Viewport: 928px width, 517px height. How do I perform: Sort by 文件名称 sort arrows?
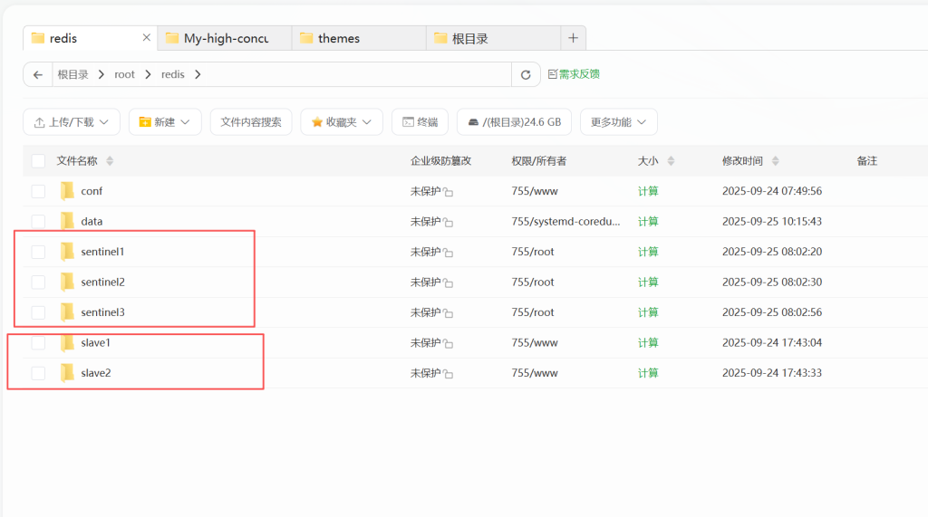click(x=110, y=161)
